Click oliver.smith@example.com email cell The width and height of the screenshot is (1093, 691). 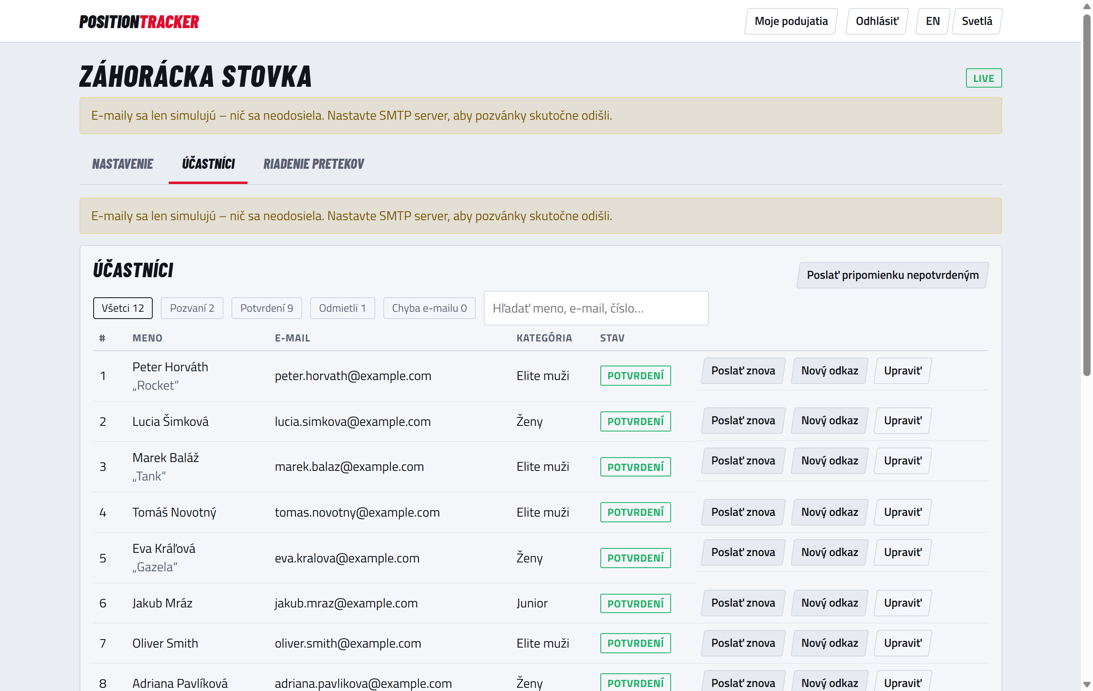point(348,643)
